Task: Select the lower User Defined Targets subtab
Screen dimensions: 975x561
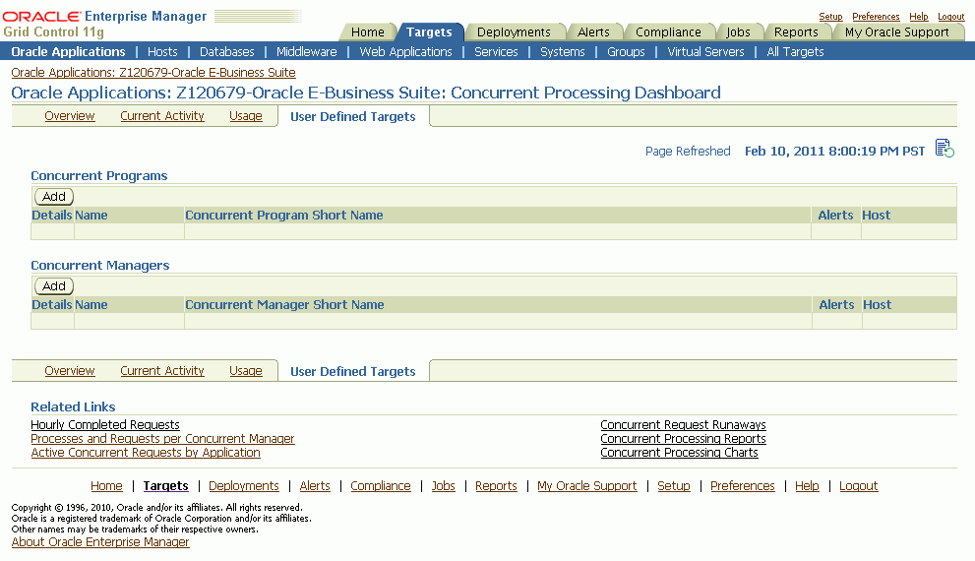Action: [352, 371]
